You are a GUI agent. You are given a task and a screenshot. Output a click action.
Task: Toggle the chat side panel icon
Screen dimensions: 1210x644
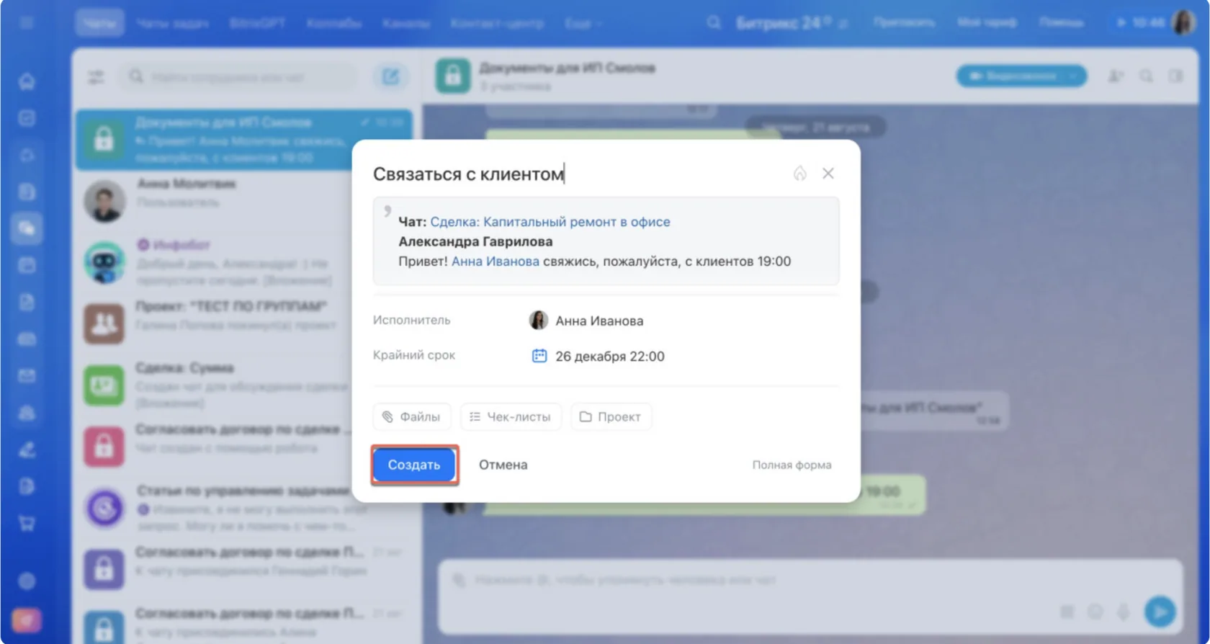(x=1176, y=76)
